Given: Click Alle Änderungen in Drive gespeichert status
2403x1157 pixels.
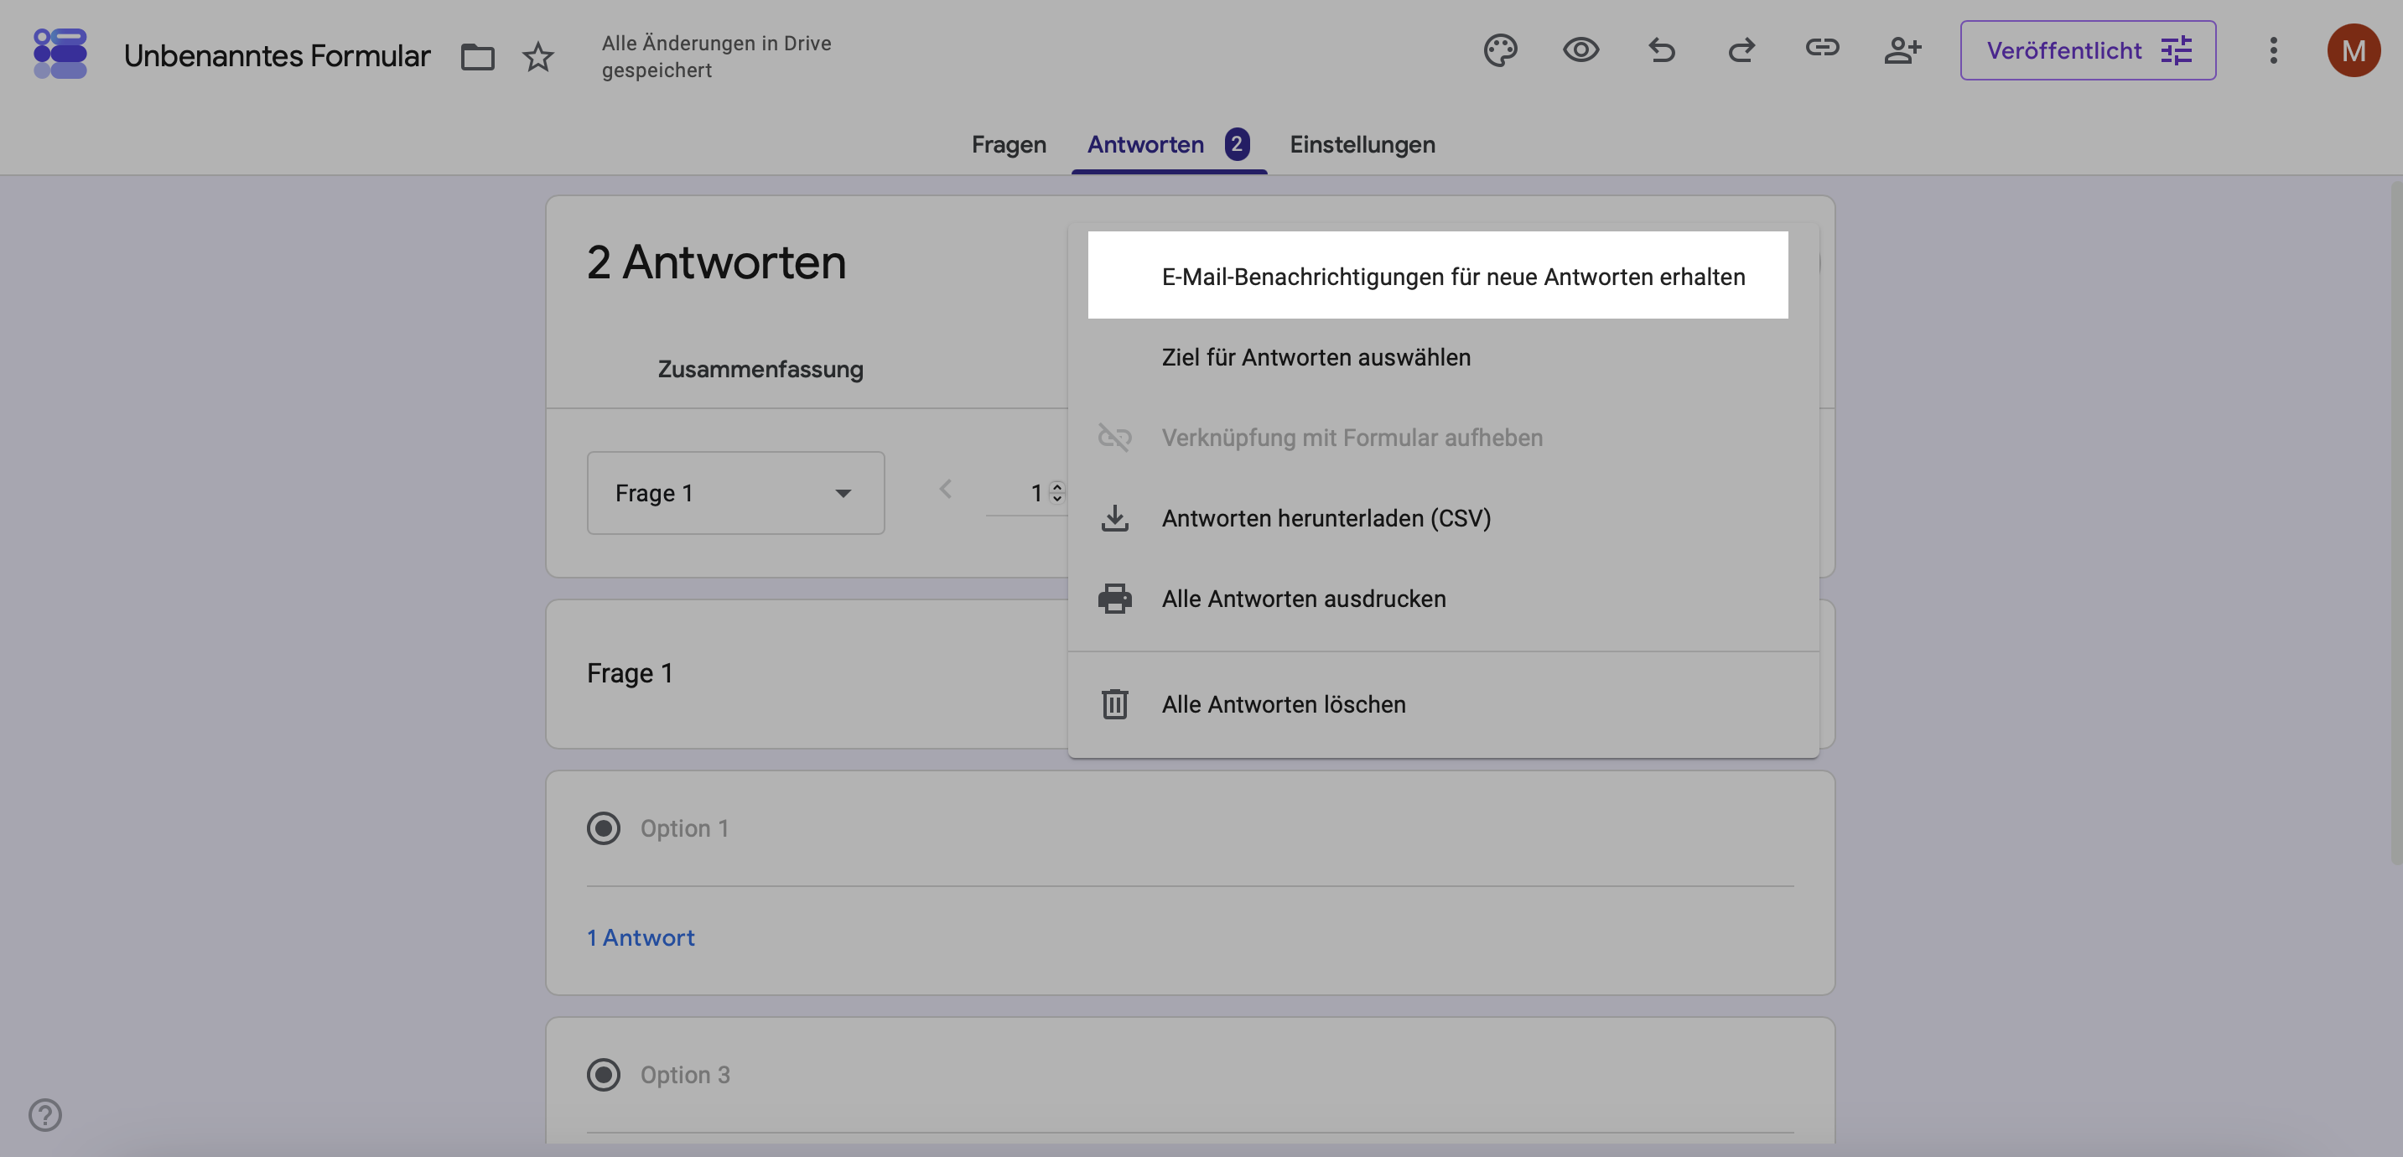Looking at the screenshot, I should [715, 57].
